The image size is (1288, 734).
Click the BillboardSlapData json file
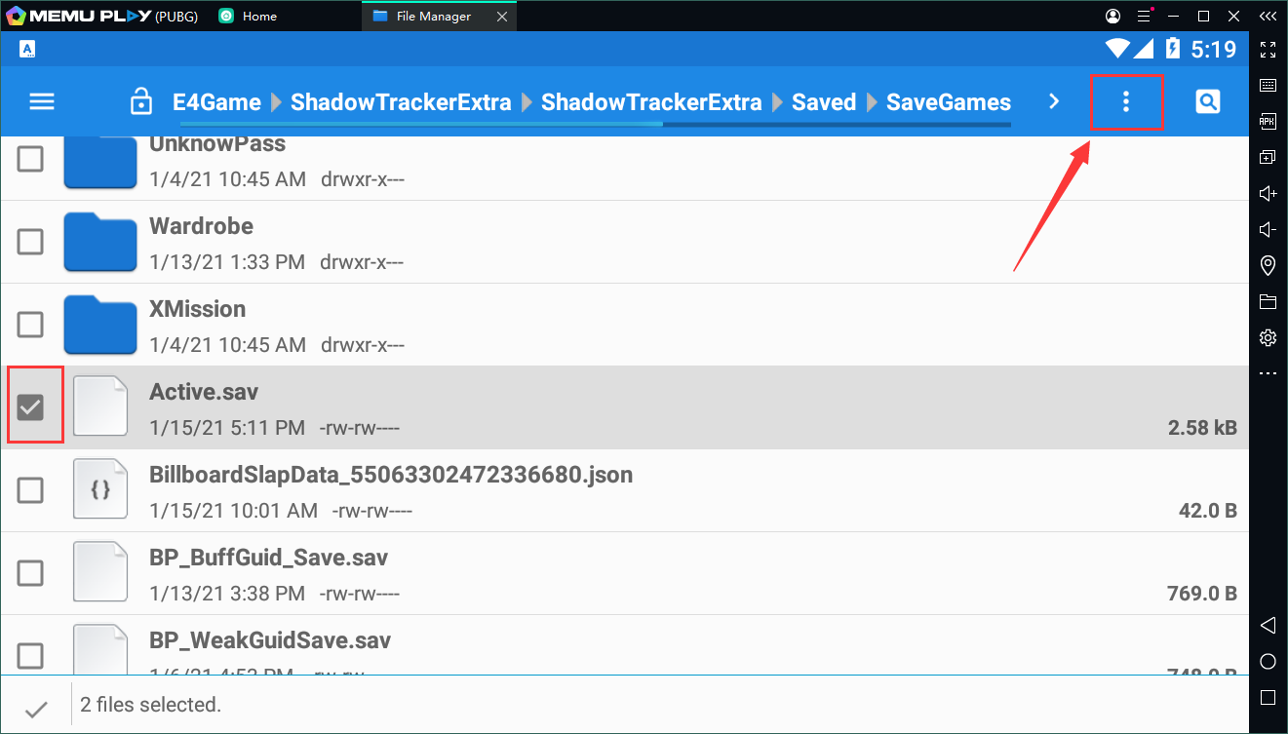click(x=390, y=476)
